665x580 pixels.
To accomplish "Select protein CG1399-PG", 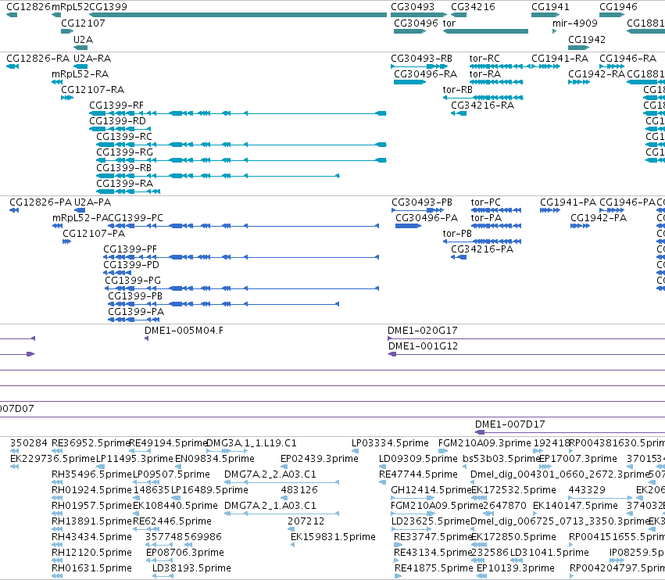I will point(241,288).
